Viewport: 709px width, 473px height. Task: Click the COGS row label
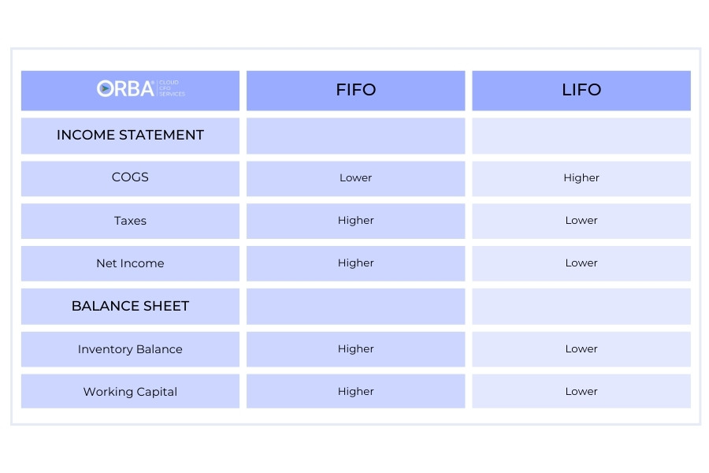130,177
